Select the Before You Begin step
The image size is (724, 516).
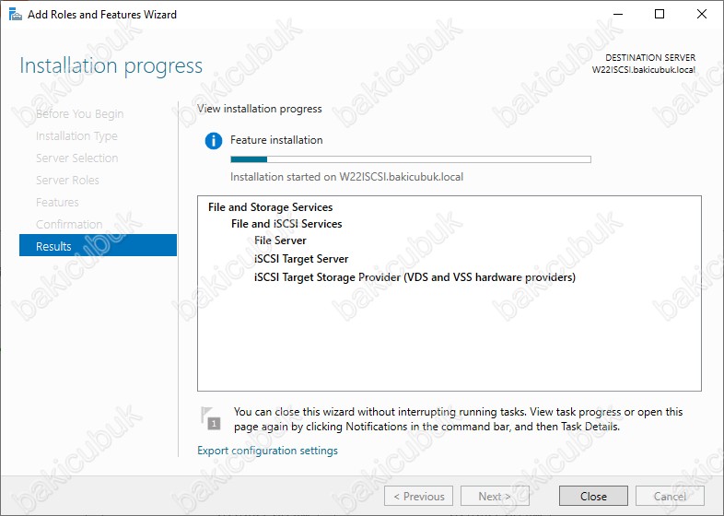[x=79, y=113]
